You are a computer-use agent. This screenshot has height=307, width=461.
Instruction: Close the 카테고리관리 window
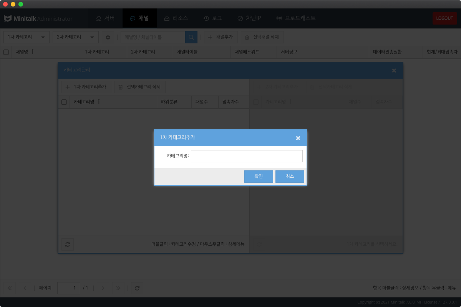(394, 71)
